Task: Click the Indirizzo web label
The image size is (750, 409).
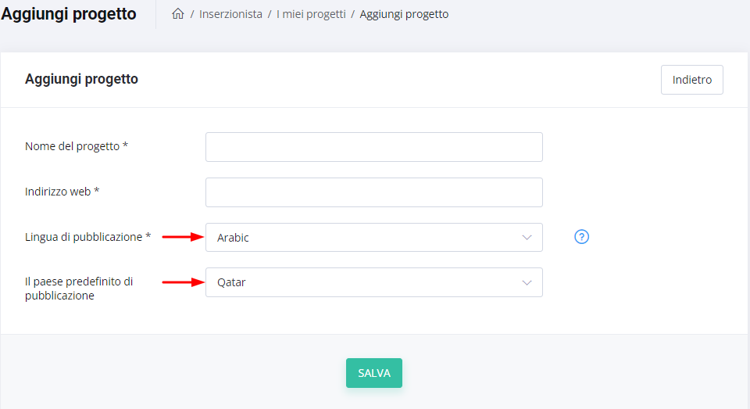Action: (x=62, y=192)
